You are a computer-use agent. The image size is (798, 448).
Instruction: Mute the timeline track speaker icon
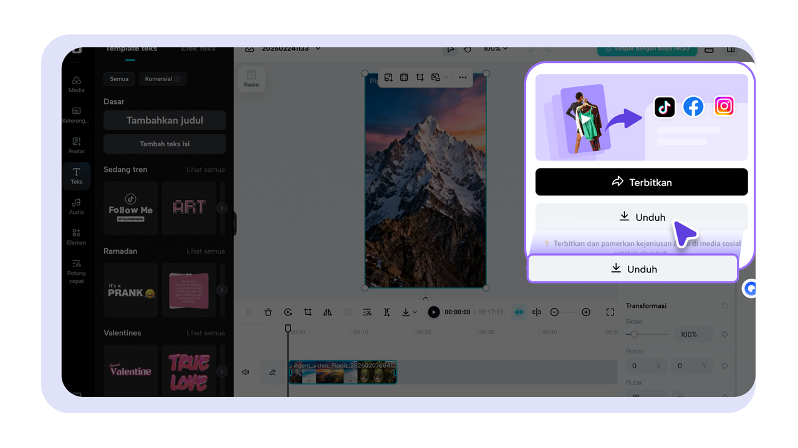pos(246,372)
